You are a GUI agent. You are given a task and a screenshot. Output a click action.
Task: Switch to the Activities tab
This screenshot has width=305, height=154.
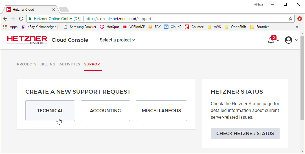tap(70, 64)
